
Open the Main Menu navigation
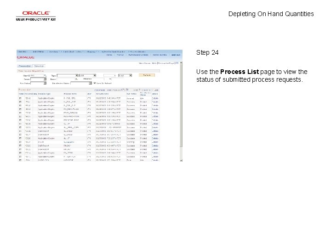39,51
